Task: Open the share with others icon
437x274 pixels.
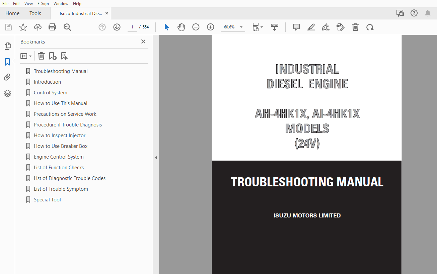Action: pos(400,13)
